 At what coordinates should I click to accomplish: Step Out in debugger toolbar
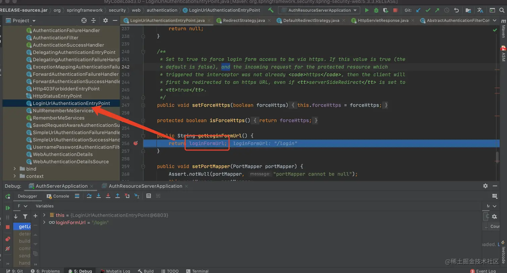pos(117,196)
